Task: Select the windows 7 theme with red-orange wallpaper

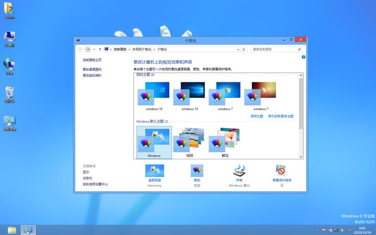Action: pyautogui.click(x=260, y=96)
